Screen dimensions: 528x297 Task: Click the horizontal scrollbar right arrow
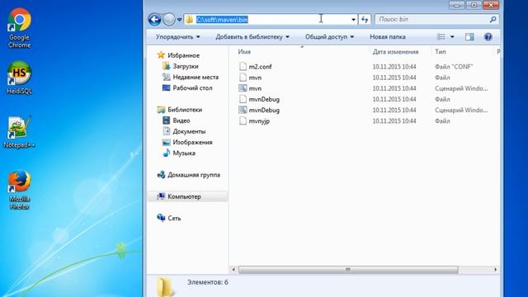tap(495, 270)
